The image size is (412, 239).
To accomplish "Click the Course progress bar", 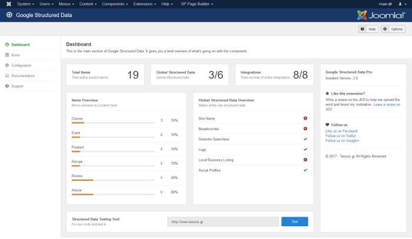I will (113, 123).
